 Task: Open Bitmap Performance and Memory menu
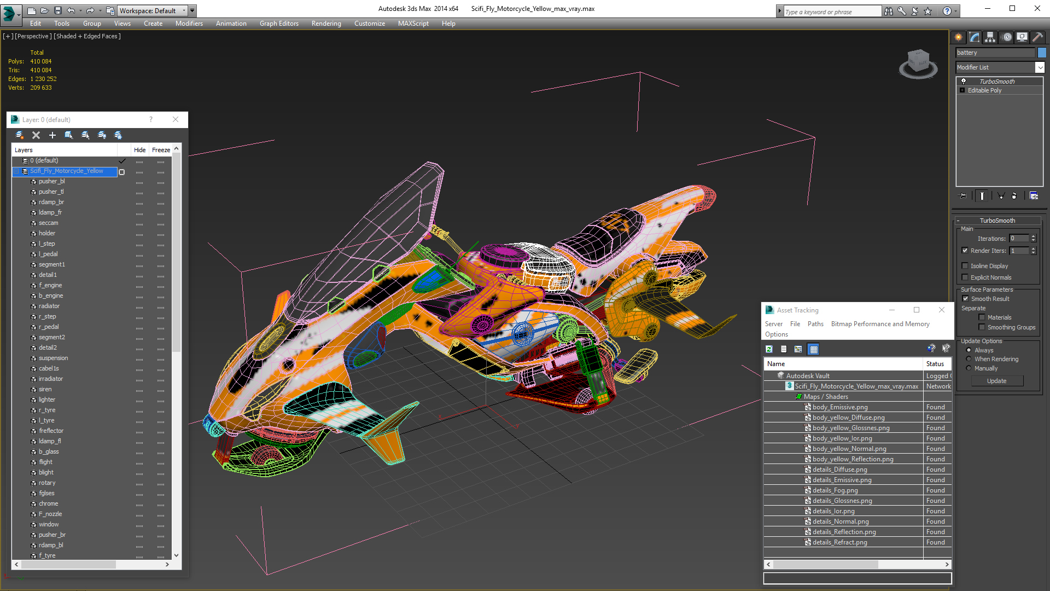[880, 324]
